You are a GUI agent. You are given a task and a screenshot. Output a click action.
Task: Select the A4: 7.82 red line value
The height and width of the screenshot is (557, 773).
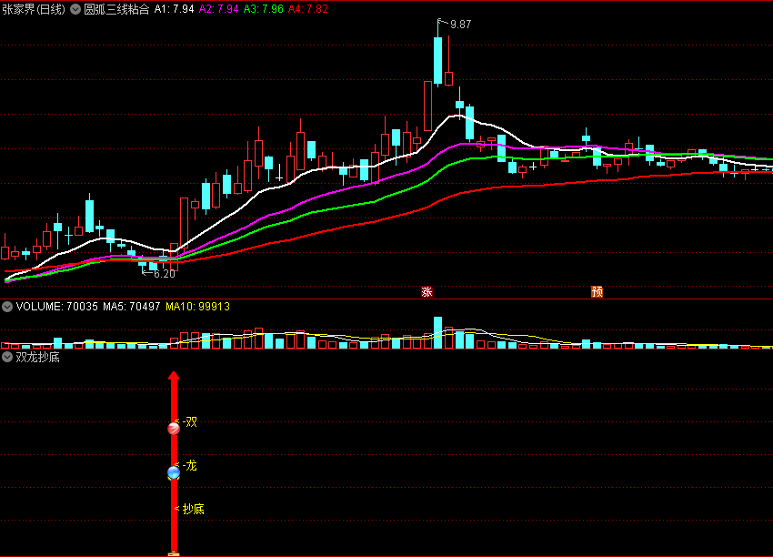click(307, 9)
